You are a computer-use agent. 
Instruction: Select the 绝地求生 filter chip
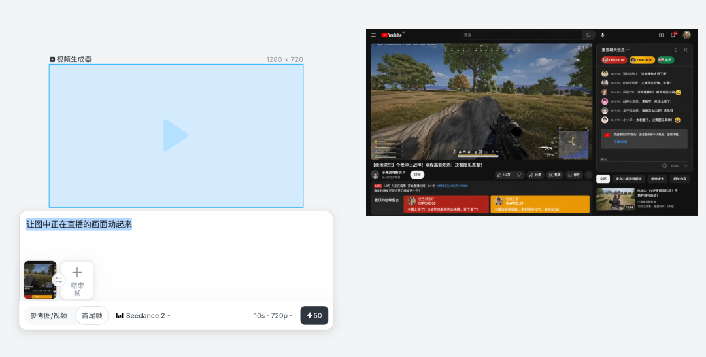(x=658, y=178)
